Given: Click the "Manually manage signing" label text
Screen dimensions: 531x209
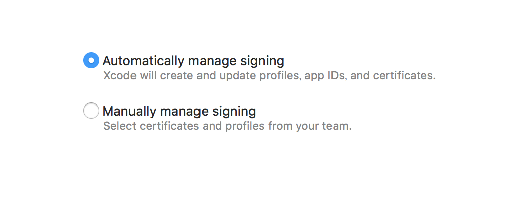Looking at the screenshot, I should (x=179, y=111).
